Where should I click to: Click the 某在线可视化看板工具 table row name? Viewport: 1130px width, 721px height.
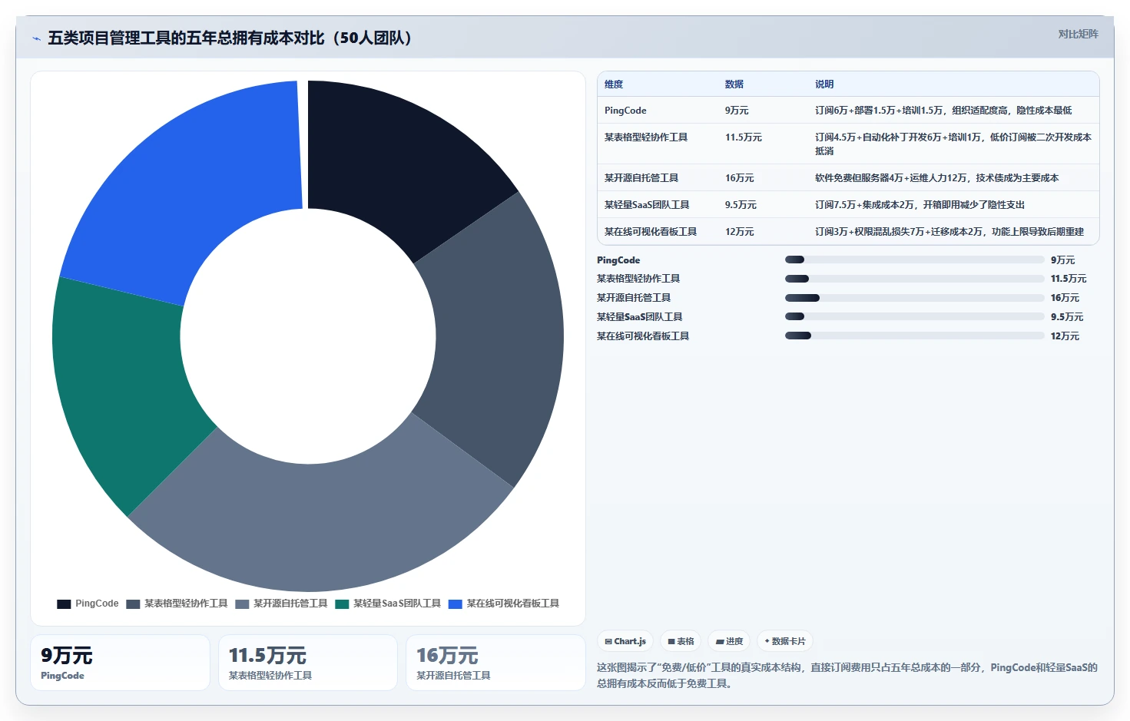pyautogui.click(x=651, y=232)
